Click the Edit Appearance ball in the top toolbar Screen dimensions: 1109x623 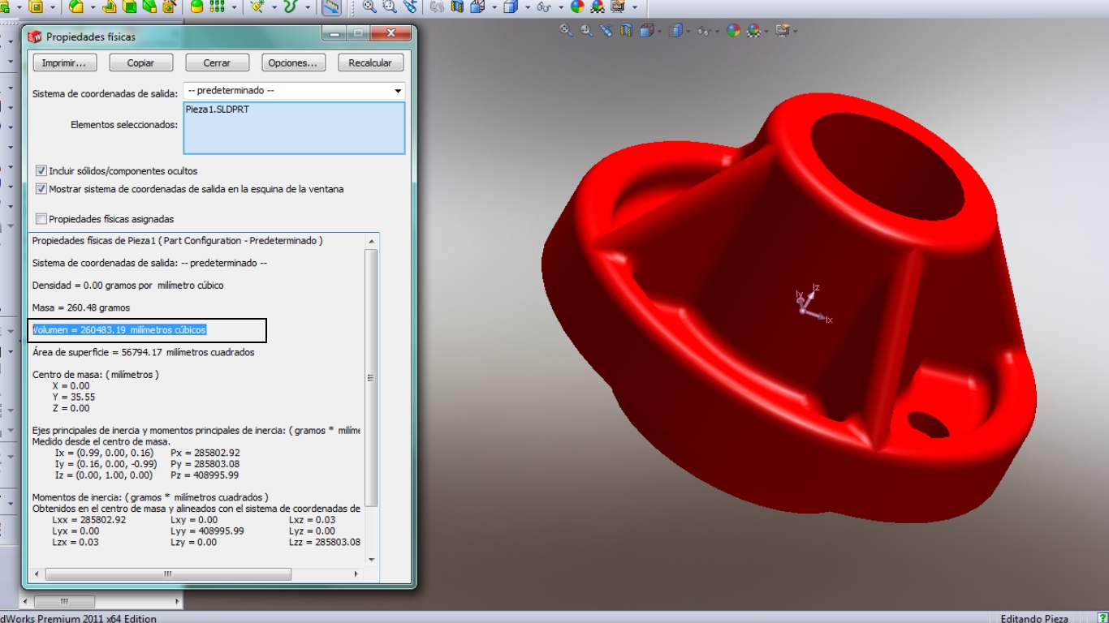(576, 7)
